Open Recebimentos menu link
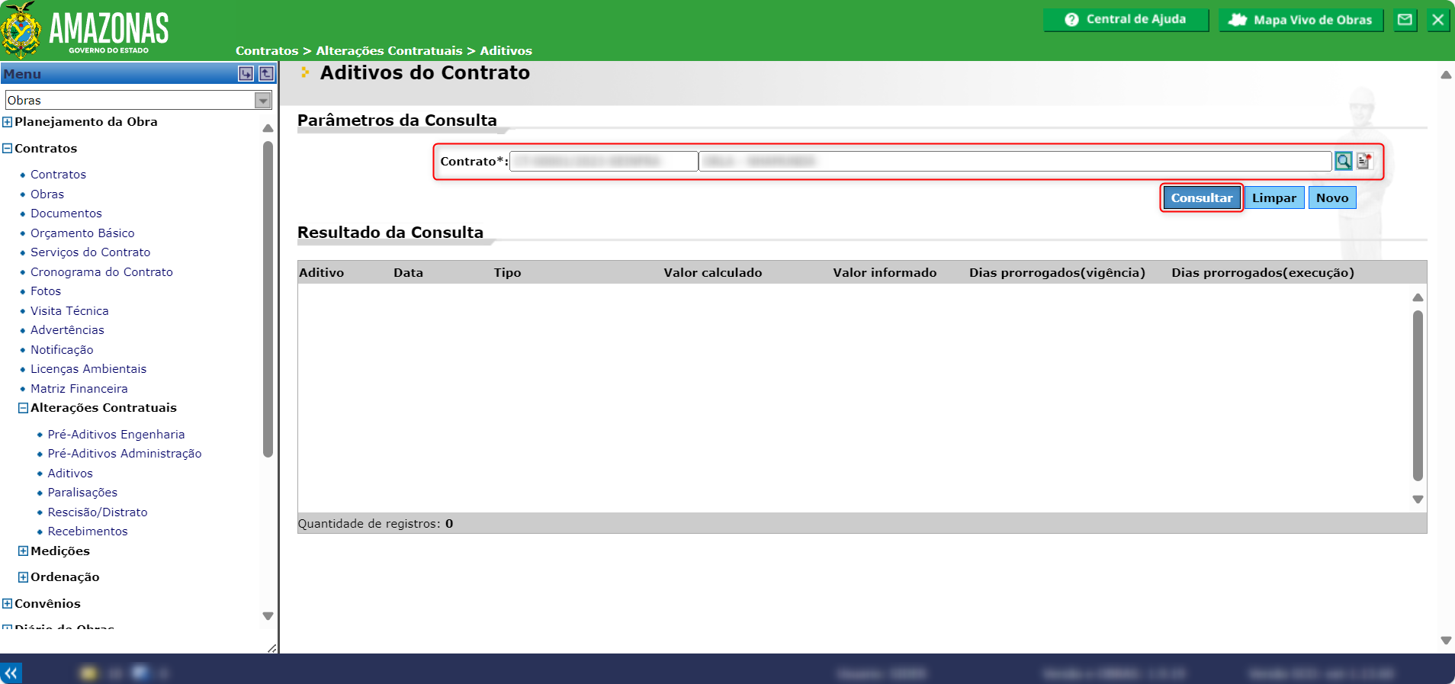The image size is (1455, 684). point(88,531)
